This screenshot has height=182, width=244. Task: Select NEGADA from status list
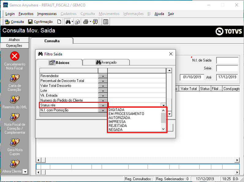116,130
